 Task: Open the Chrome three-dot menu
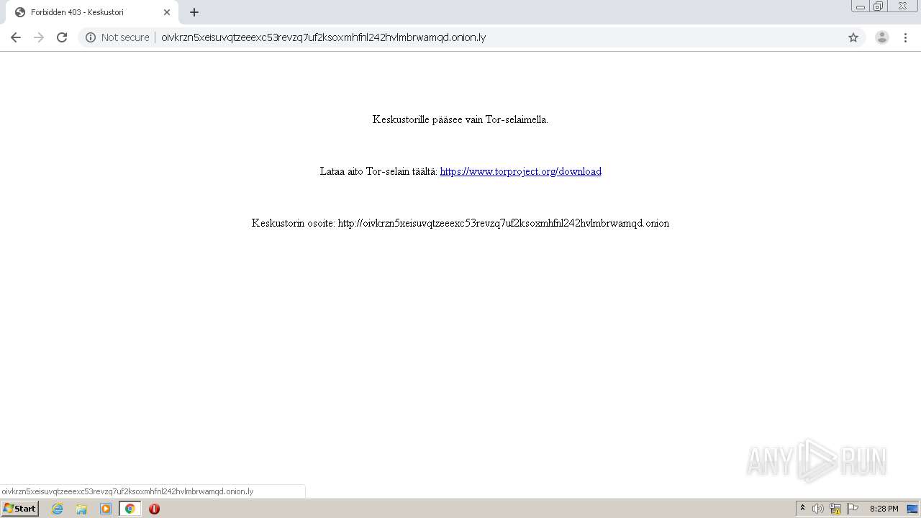(x=906, y=37)
